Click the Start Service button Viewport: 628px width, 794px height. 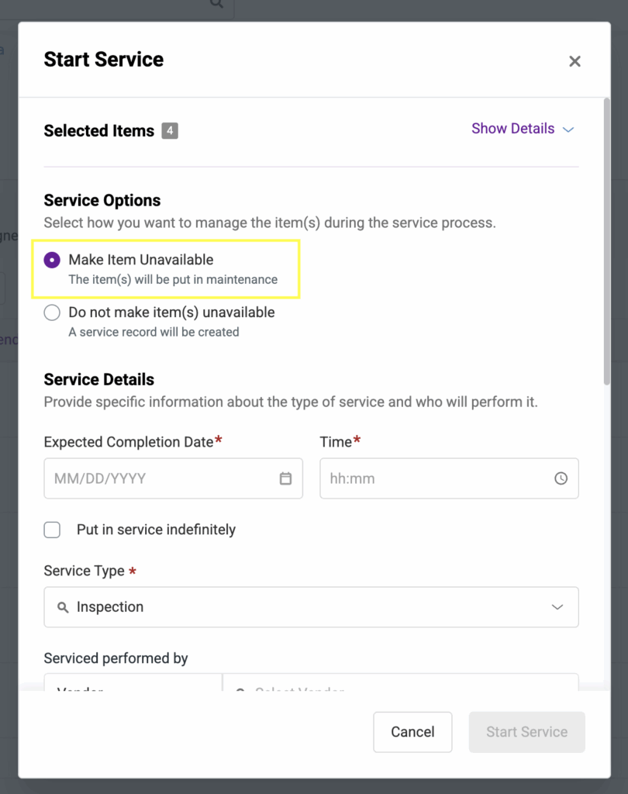[x=526, y=732]
